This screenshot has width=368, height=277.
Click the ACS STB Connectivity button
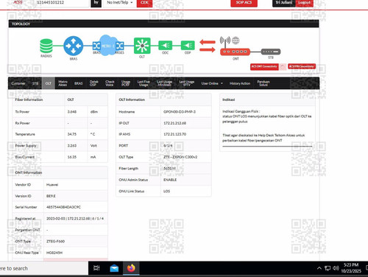(302, 66)
